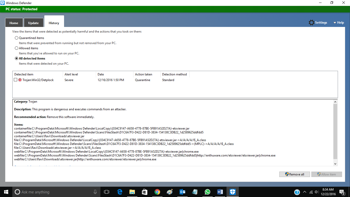Open the Help menu label
This screenshot has width=350, height=197.
(341, 23)
